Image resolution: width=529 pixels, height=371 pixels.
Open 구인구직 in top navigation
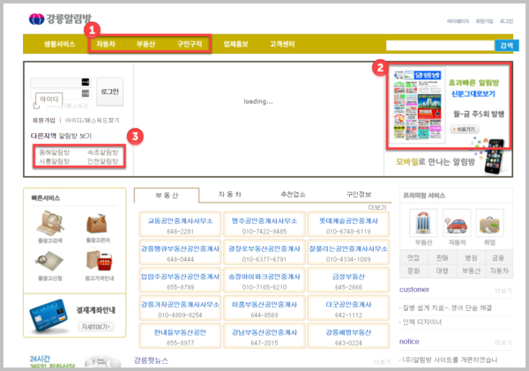coord(190,44)
